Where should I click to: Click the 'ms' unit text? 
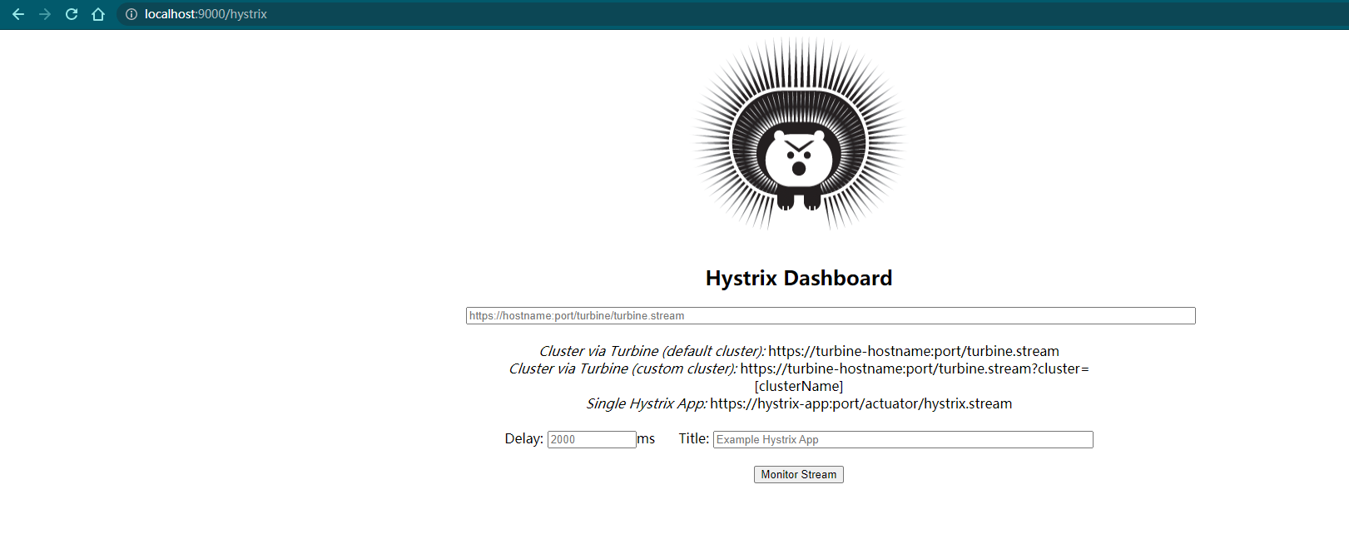[x=647, y=438]
